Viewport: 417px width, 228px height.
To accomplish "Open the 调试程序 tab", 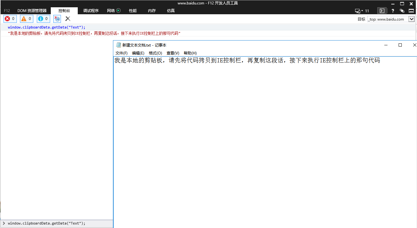I will [x=91, y=11].
